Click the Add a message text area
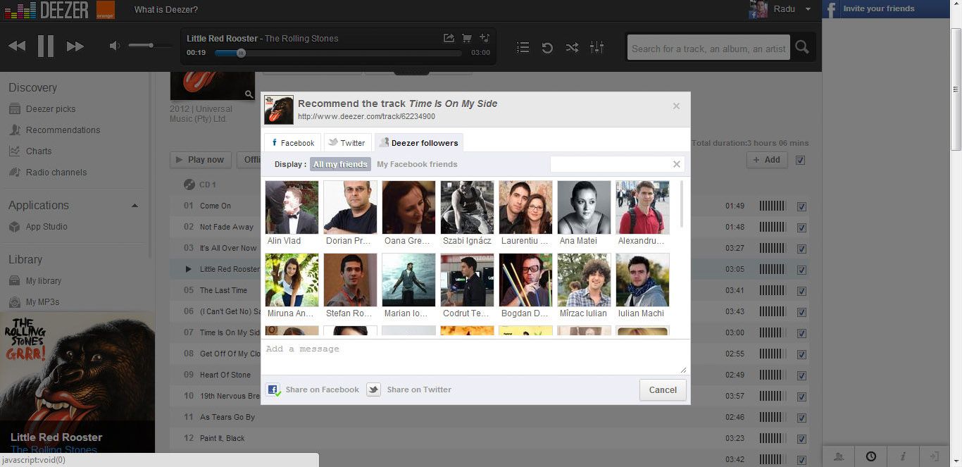This screenshot has width=962, height=467. [x=475, y=357]
